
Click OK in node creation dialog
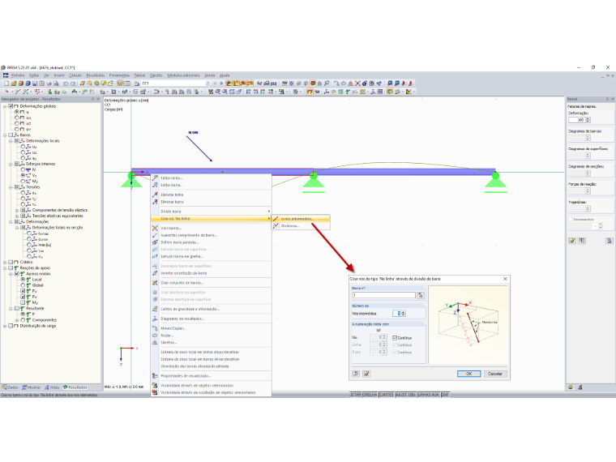(x=468, y=374)
